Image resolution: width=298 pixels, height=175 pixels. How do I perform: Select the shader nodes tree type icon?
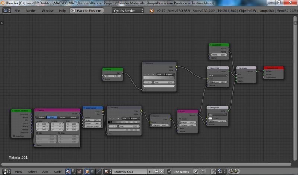(68, 172)
